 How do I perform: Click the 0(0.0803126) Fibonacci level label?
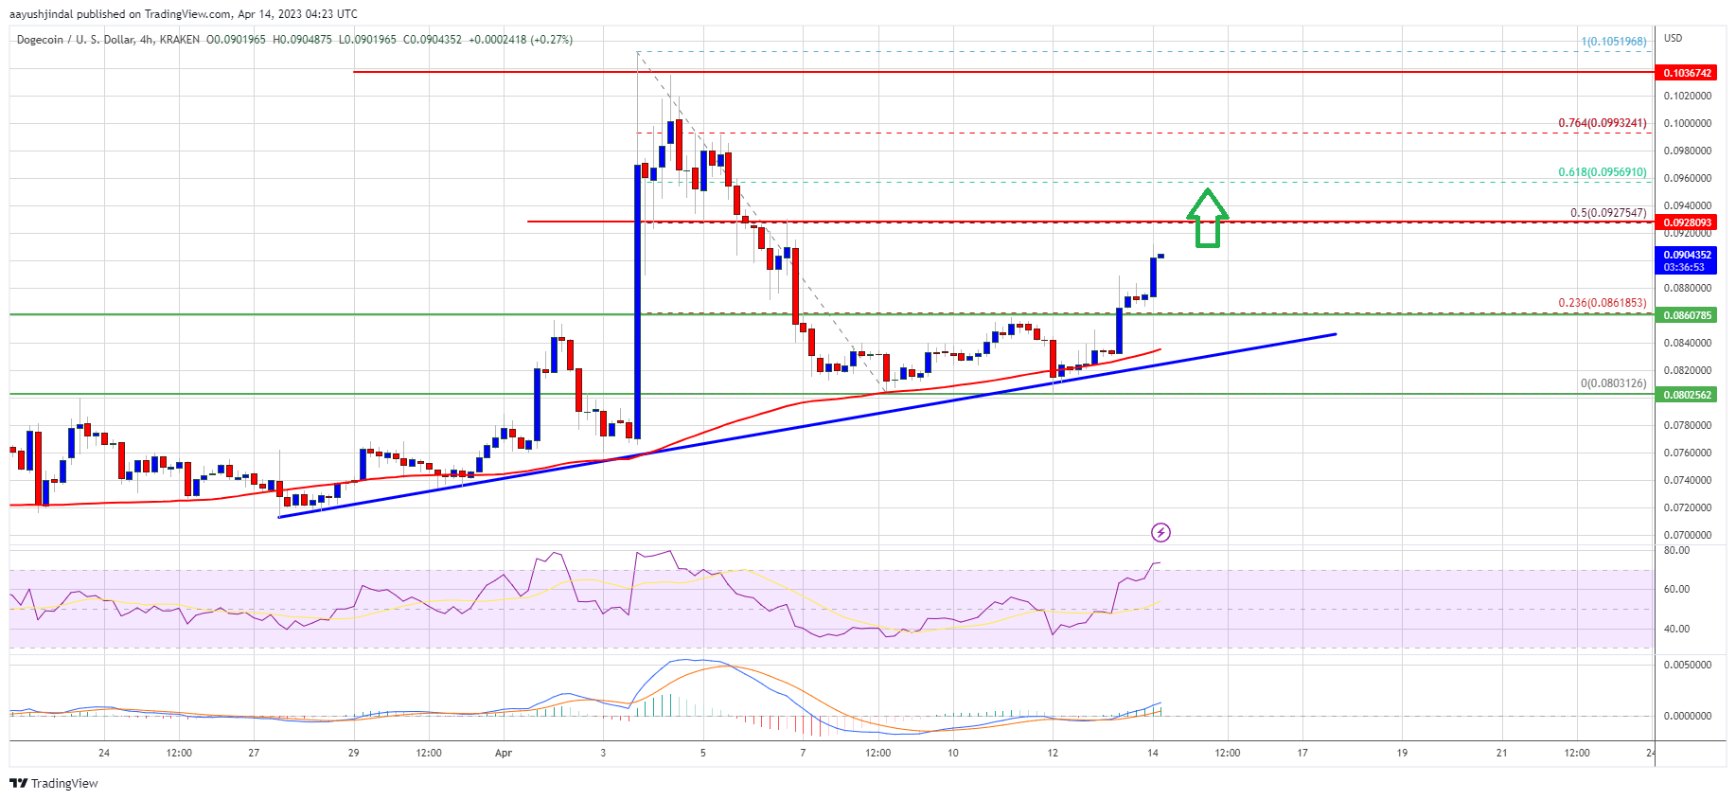[x=1613, y=383]
